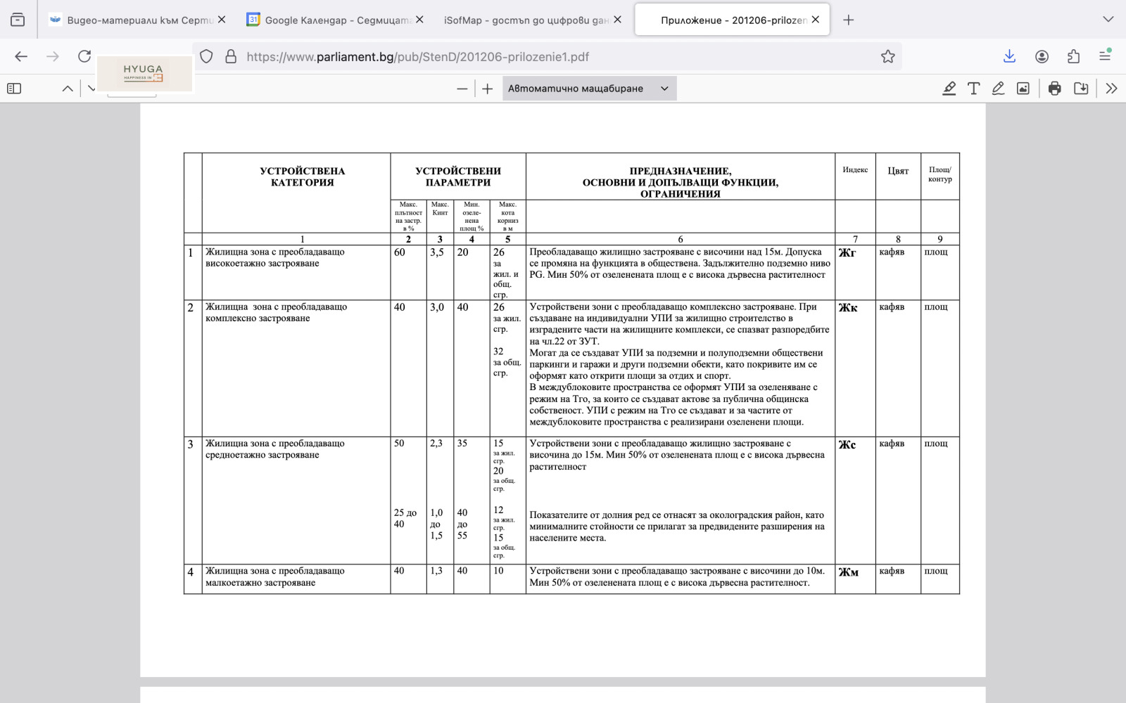Zoom in on the PDF document
Viewport: 1126px width, 703px height.
pos(488,89)
